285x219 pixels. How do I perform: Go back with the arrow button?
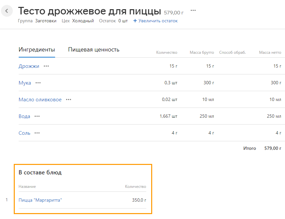[x=7, y=11]
